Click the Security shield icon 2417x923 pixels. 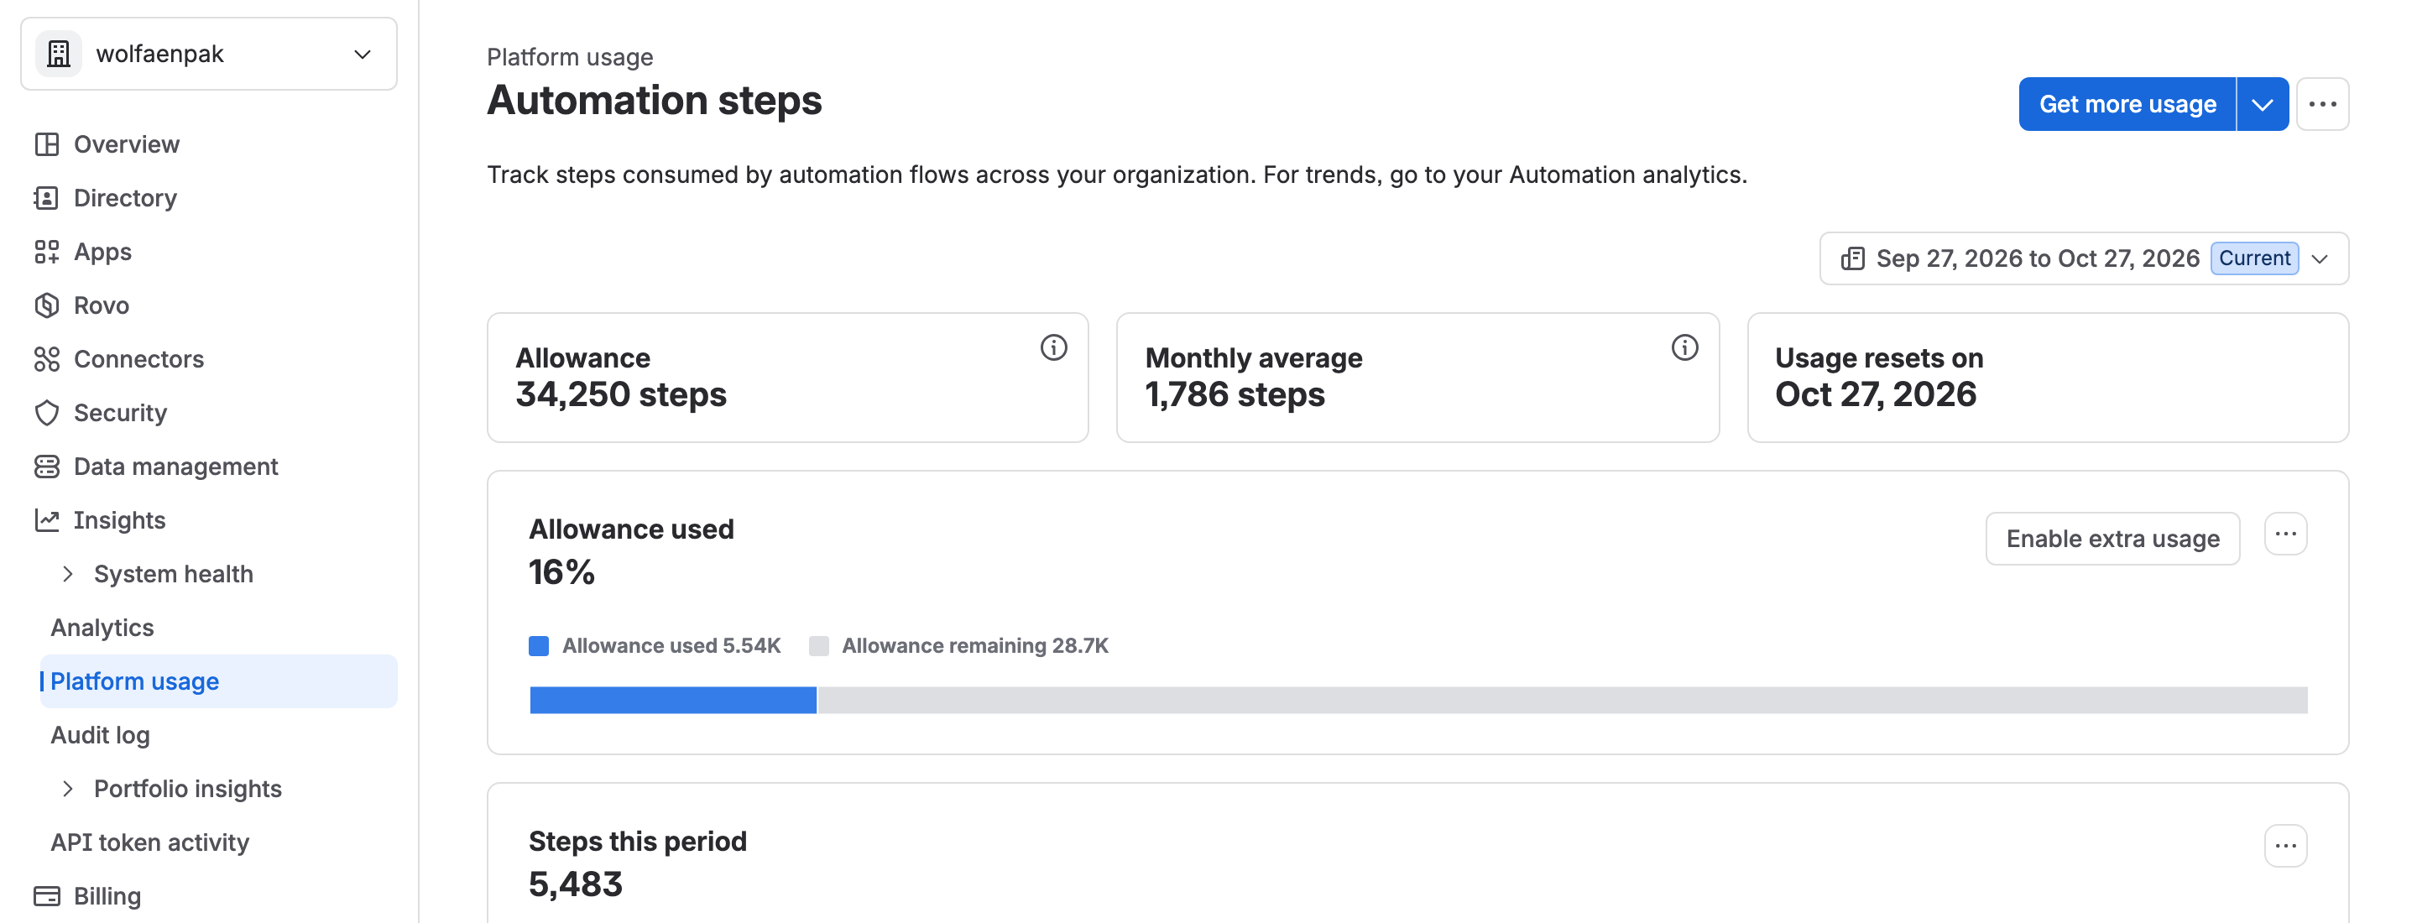(46, 413)
